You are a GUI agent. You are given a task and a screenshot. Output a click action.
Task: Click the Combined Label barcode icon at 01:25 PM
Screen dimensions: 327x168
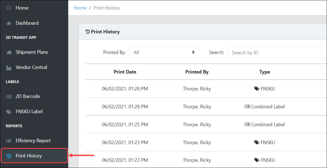[x=247, y=125]
